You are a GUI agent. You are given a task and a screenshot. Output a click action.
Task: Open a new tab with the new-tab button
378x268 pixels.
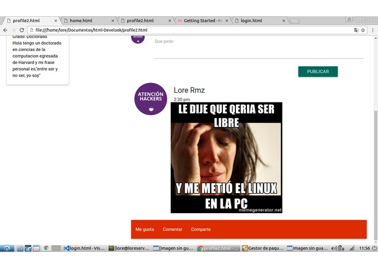[x=294, y=21]
